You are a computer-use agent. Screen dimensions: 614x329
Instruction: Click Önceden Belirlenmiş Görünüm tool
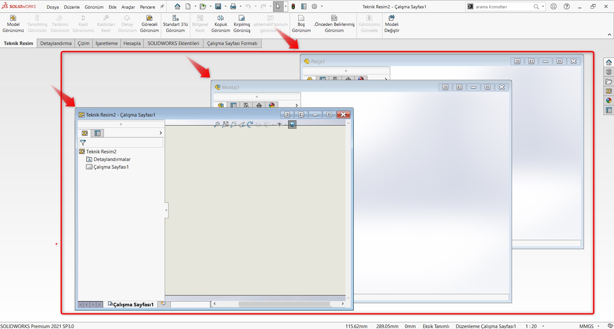click(x=334, y=24)
